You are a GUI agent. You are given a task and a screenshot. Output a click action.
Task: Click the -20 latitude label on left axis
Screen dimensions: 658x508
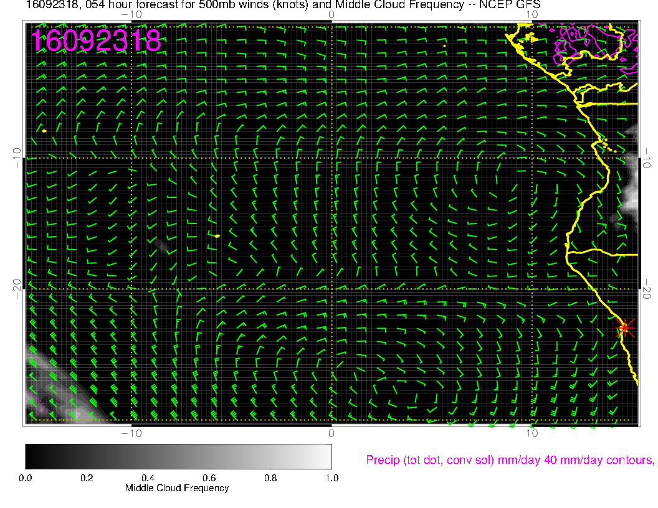[16, 288]
